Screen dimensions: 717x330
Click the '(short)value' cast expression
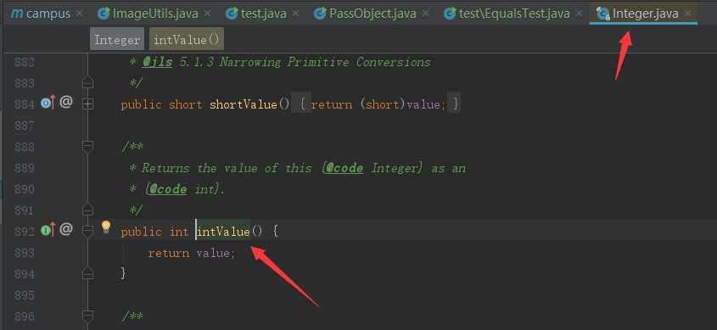point(401,104)
